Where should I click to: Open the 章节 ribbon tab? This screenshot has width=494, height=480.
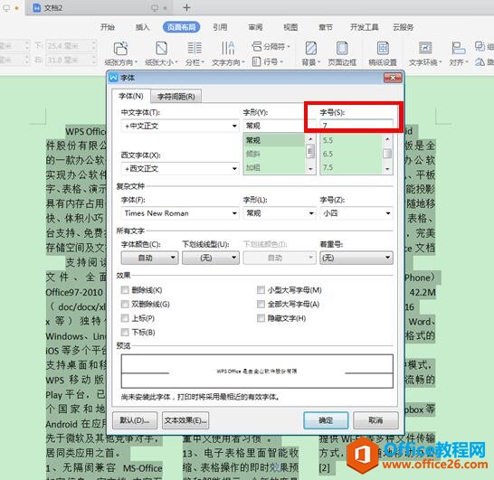click(x=326, y=27)
